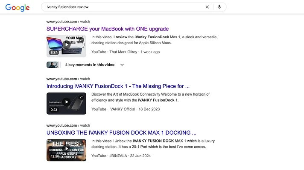The height and width of the screenshot is (170, 304).
Task: Click the small key moments preview thumbnail
Action: 53,65
